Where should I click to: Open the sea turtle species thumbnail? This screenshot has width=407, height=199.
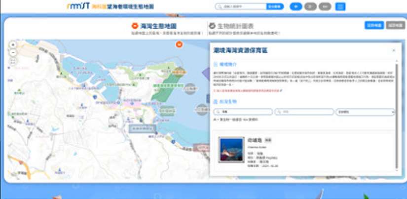pos(231,149)
